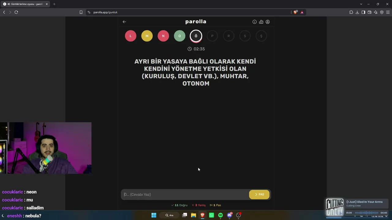Click the question clue text ending in OTONOM
The height and width of the screenshot is (220, 392).
(195, 72)
